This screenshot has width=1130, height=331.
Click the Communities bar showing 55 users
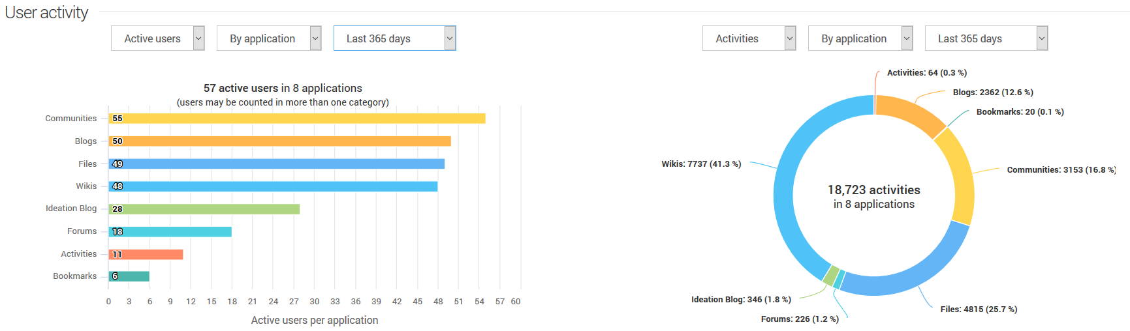point(297,119)
